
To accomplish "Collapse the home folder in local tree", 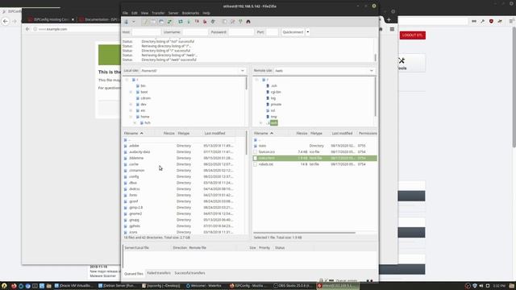I will click(131, 117).
